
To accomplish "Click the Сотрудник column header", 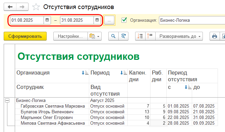I will pos(52,90).
